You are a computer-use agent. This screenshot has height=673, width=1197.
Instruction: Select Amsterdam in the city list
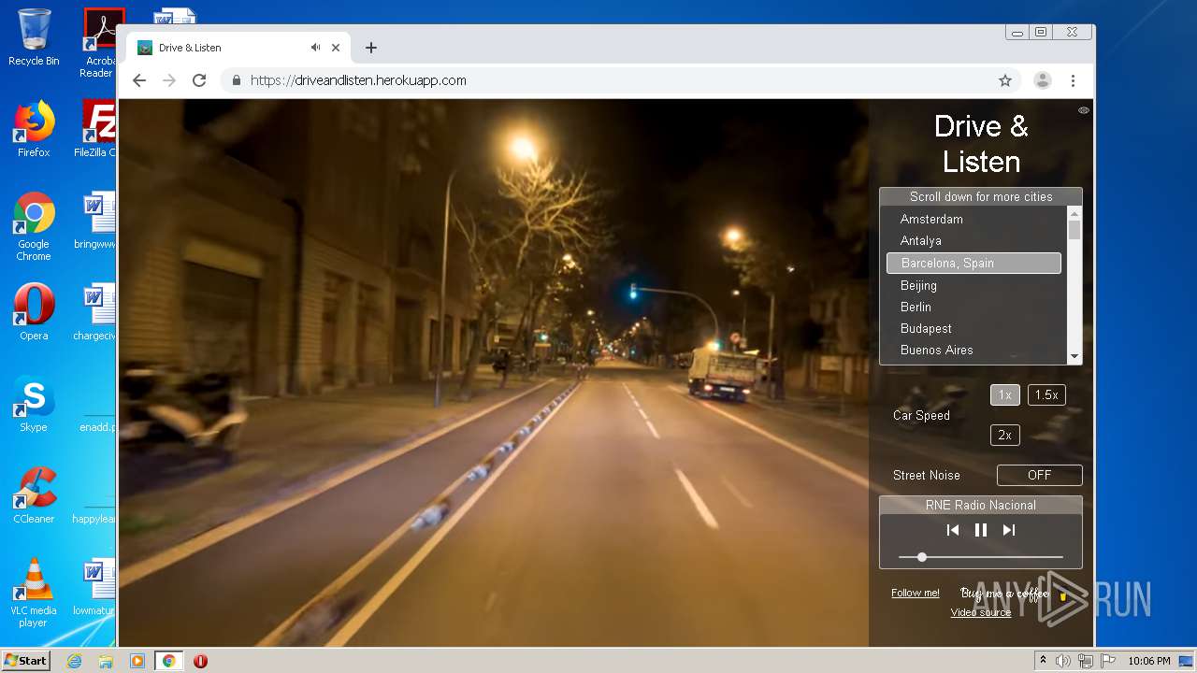point(973,219)
